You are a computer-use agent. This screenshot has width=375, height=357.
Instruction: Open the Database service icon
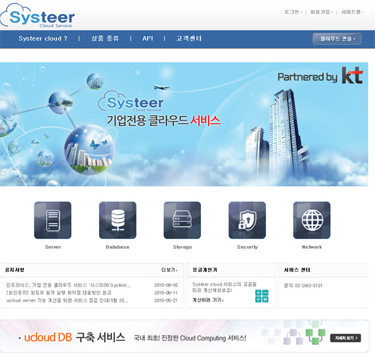point(117,220)
